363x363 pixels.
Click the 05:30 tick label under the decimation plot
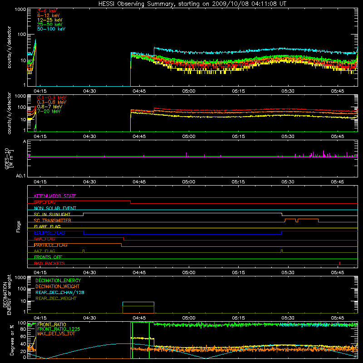coord(288,318)
